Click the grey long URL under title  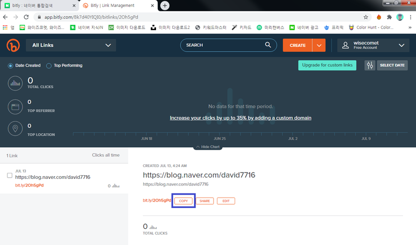(x=175, y=184)
